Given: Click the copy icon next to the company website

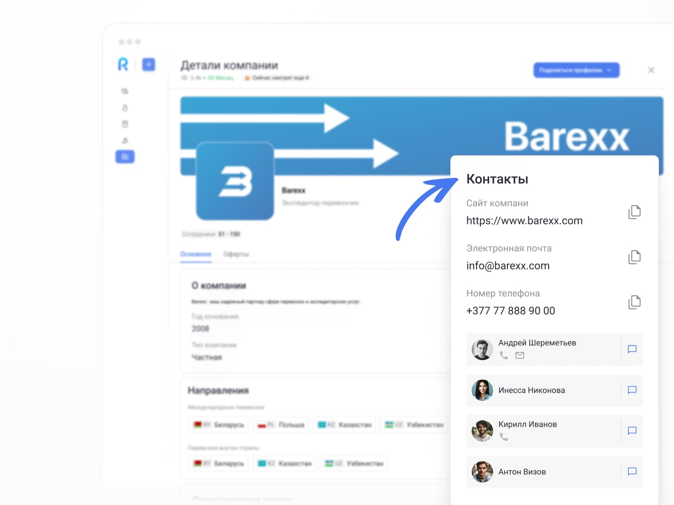Looking at the screenshot, I should click(x=634, y=212).
